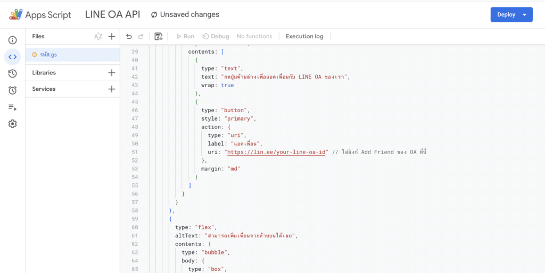
Task: Add a new file with plus icon
Action: (x=112, y=37)
